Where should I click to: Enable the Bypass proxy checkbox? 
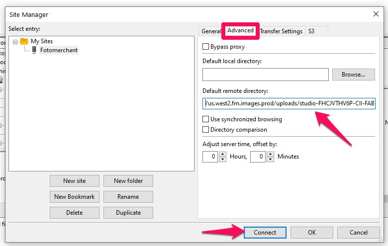coord(205,47)
